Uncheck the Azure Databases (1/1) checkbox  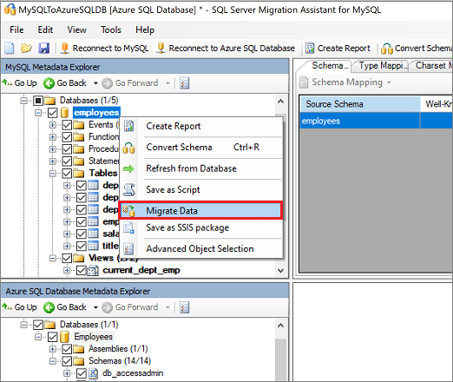pyautogui.click(x=38, y=325)
